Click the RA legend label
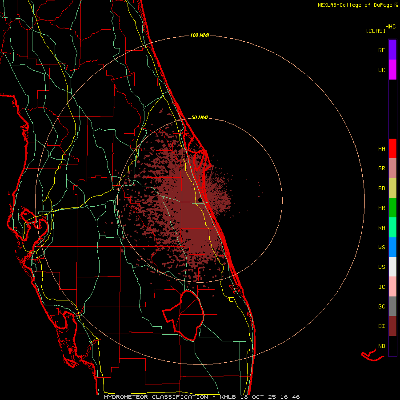The image size is (400, 400). click(381, 228)
